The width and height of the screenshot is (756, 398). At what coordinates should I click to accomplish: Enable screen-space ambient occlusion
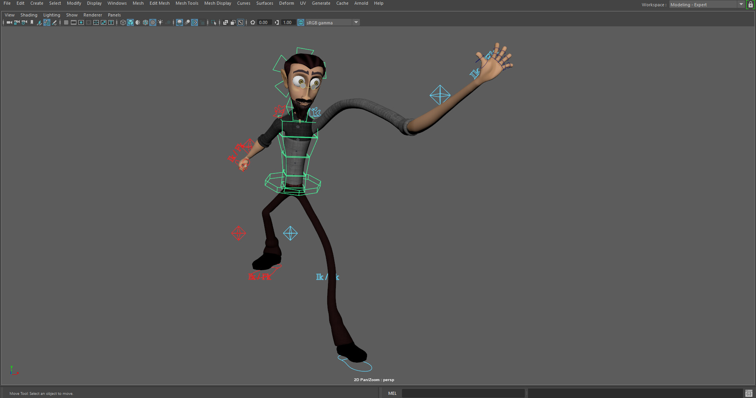pos(187,22)
